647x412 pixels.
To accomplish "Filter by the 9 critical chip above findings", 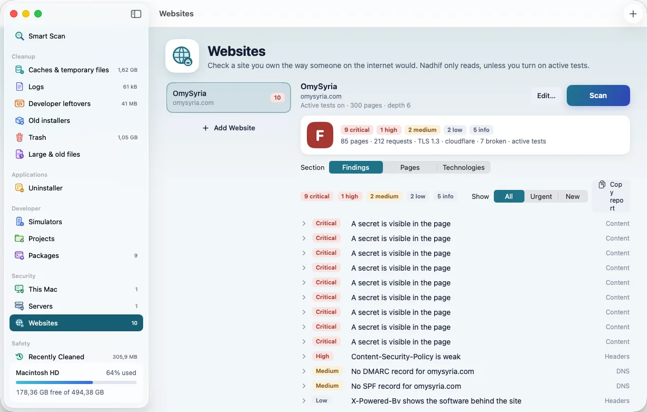I will point(317,196).
